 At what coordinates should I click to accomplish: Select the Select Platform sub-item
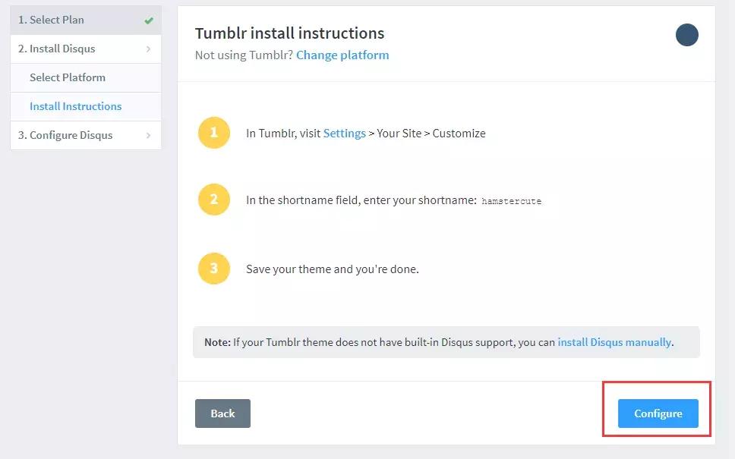point(68,77)
